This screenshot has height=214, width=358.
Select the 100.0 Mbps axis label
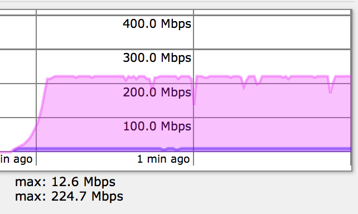click(157, 127)
